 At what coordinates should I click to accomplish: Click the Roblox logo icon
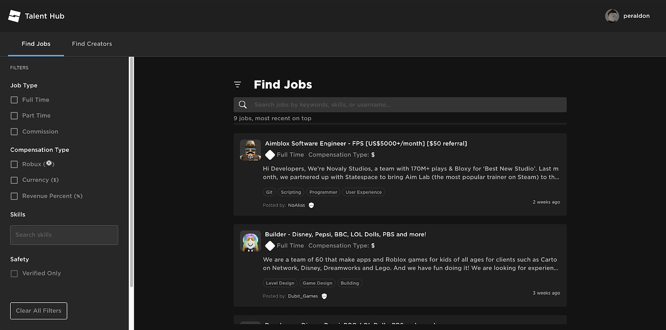pyautogui.click(x=14, y=16)
